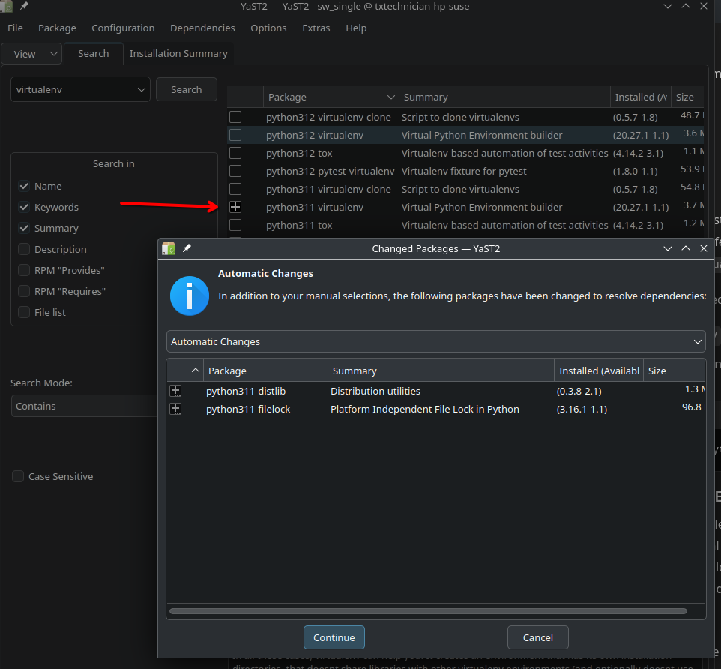Viewport: 721px width, 669px height.
Task: Mark python311-virtualenv-clone status checkbox
Action: tap(235, 189)
